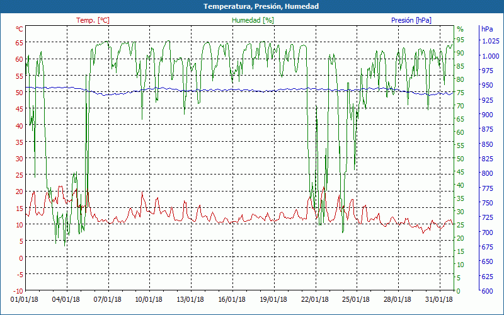Click "-5" on the red temperature axis
This screenshot has height=315, width=504.
click(20, 274)
